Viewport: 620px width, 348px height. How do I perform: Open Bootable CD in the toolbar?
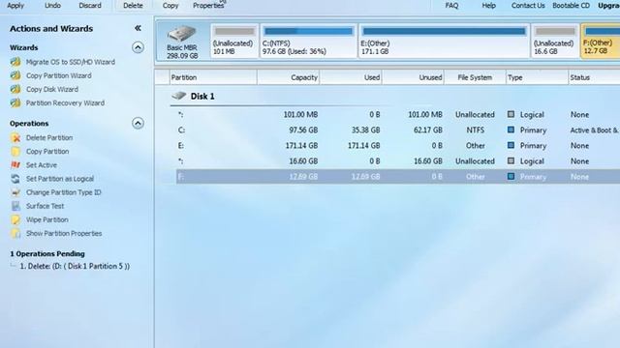pyautogui.click(x=571, y=6)
